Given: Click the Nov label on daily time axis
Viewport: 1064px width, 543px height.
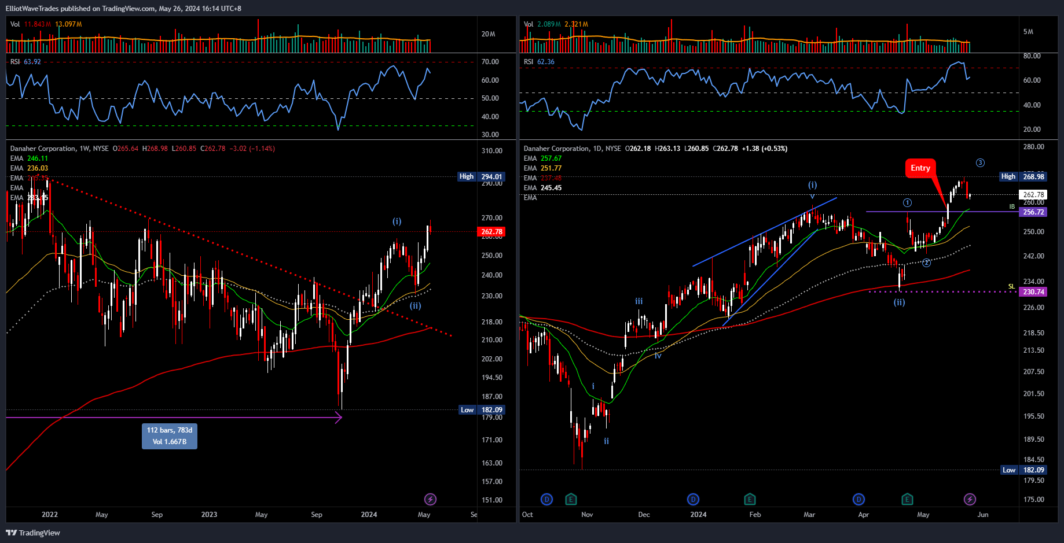Looking at the screenshot, I should coord(587,515).
